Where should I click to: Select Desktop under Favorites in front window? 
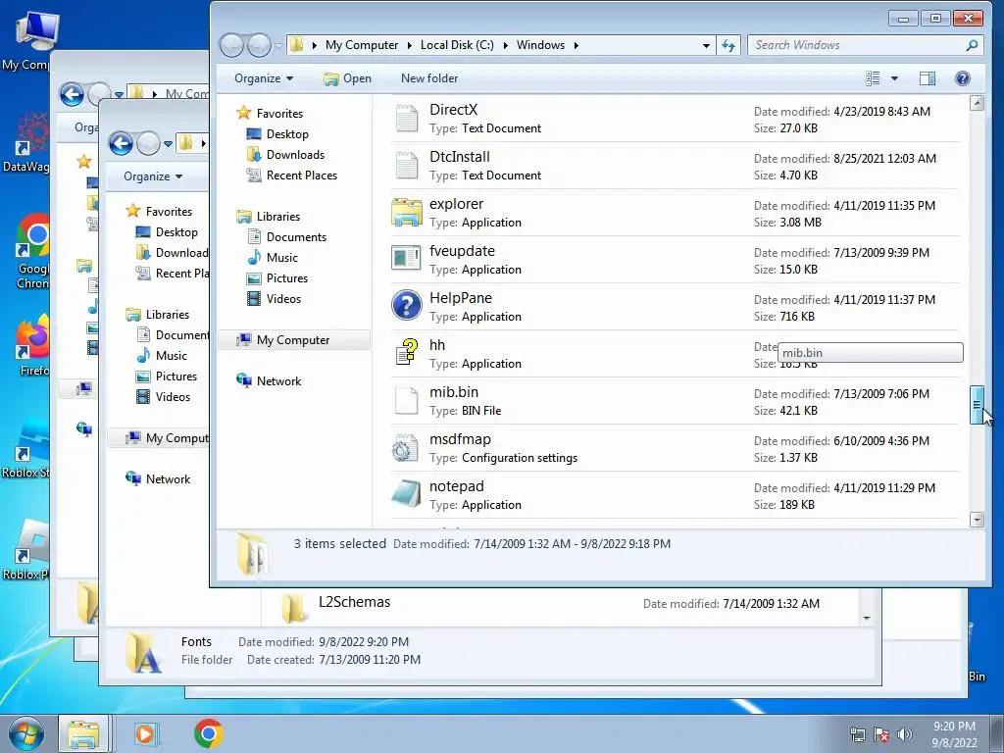[x=287, y=134]
